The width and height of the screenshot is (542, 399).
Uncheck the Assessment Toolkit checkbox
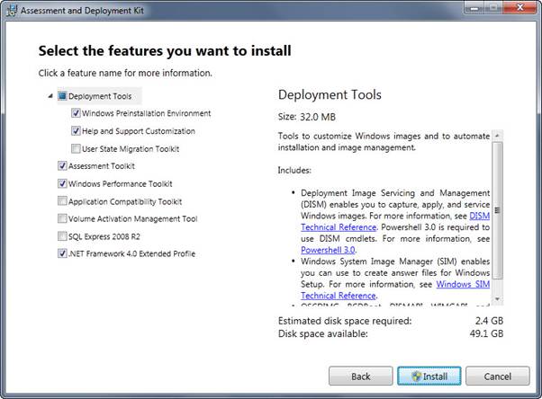click(62, 165)
